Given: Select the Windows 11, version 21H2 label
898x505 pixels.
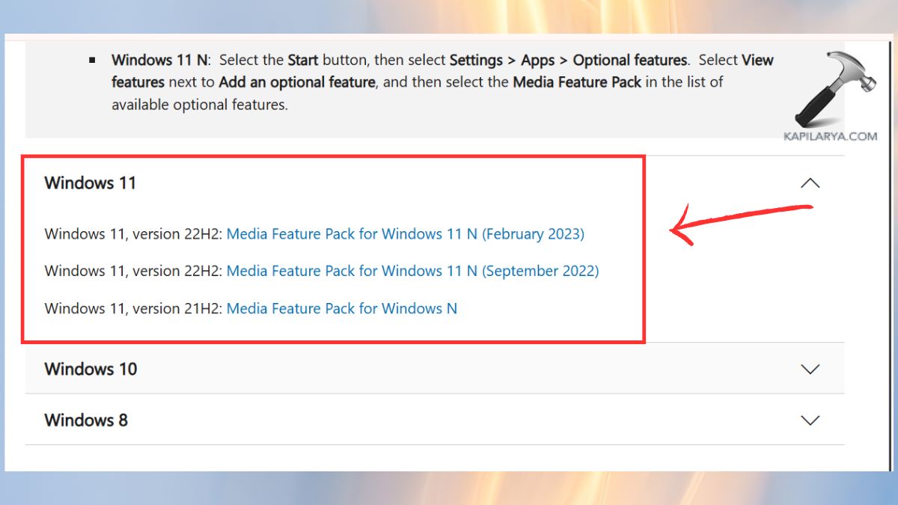Looking at the screenshot, I should [133, 308].
